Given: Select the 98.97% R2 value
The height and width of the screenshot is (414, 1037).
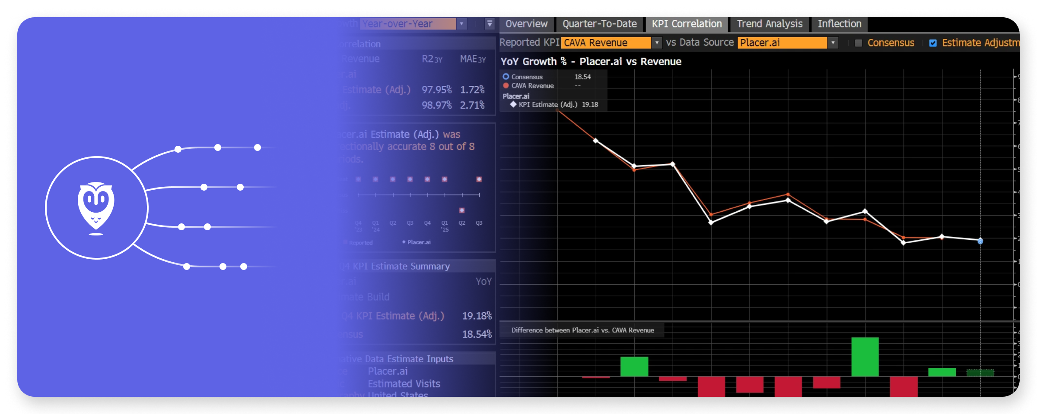Looking at the screenshot, I should coord(436,105).
